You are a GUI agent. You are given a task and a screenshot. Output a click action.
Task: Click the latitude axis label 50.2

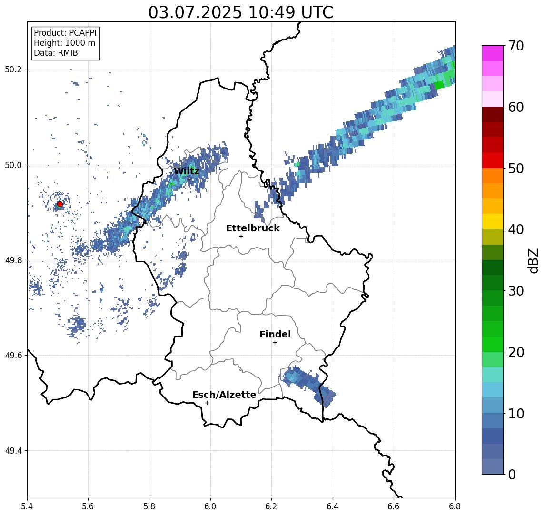click(13, 69)
